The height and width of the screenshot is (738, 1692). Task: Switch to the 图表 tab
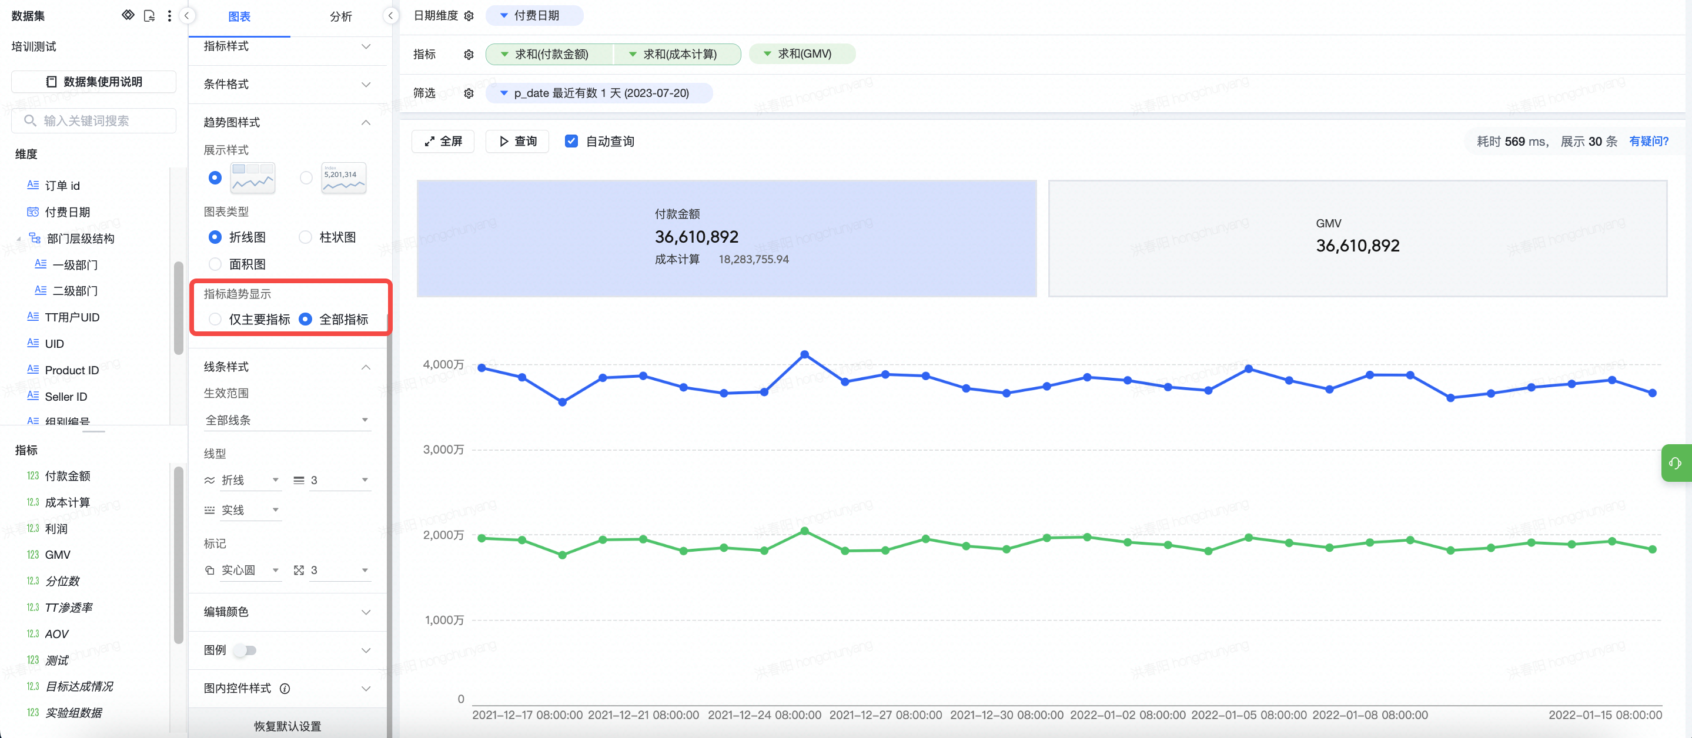coord(239,16)
